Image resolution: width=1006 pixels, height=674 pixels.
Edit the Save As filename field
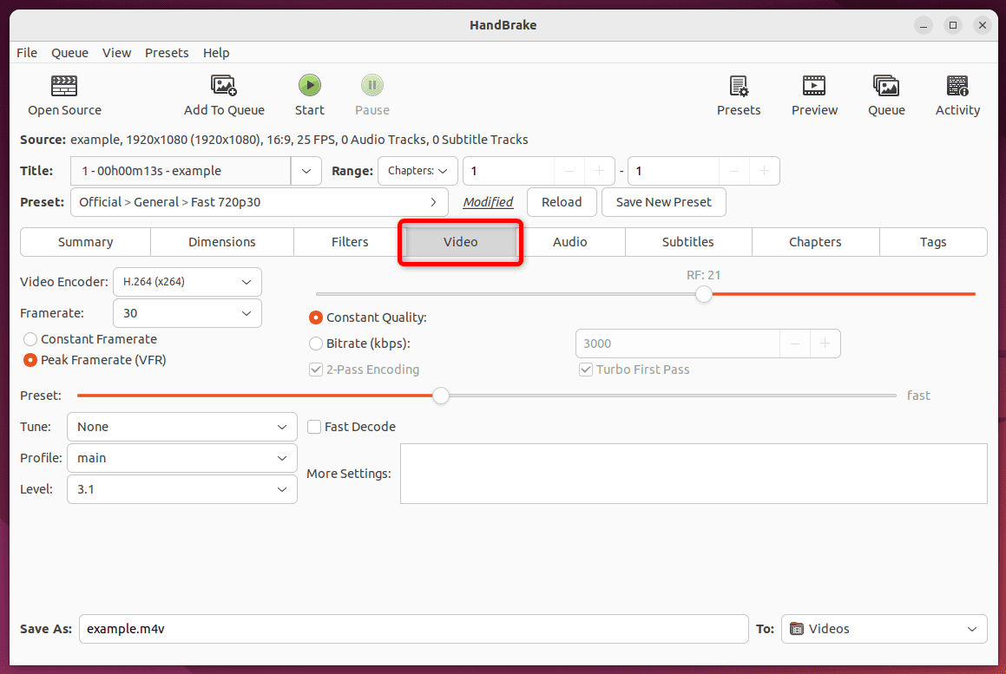point(413,629)
